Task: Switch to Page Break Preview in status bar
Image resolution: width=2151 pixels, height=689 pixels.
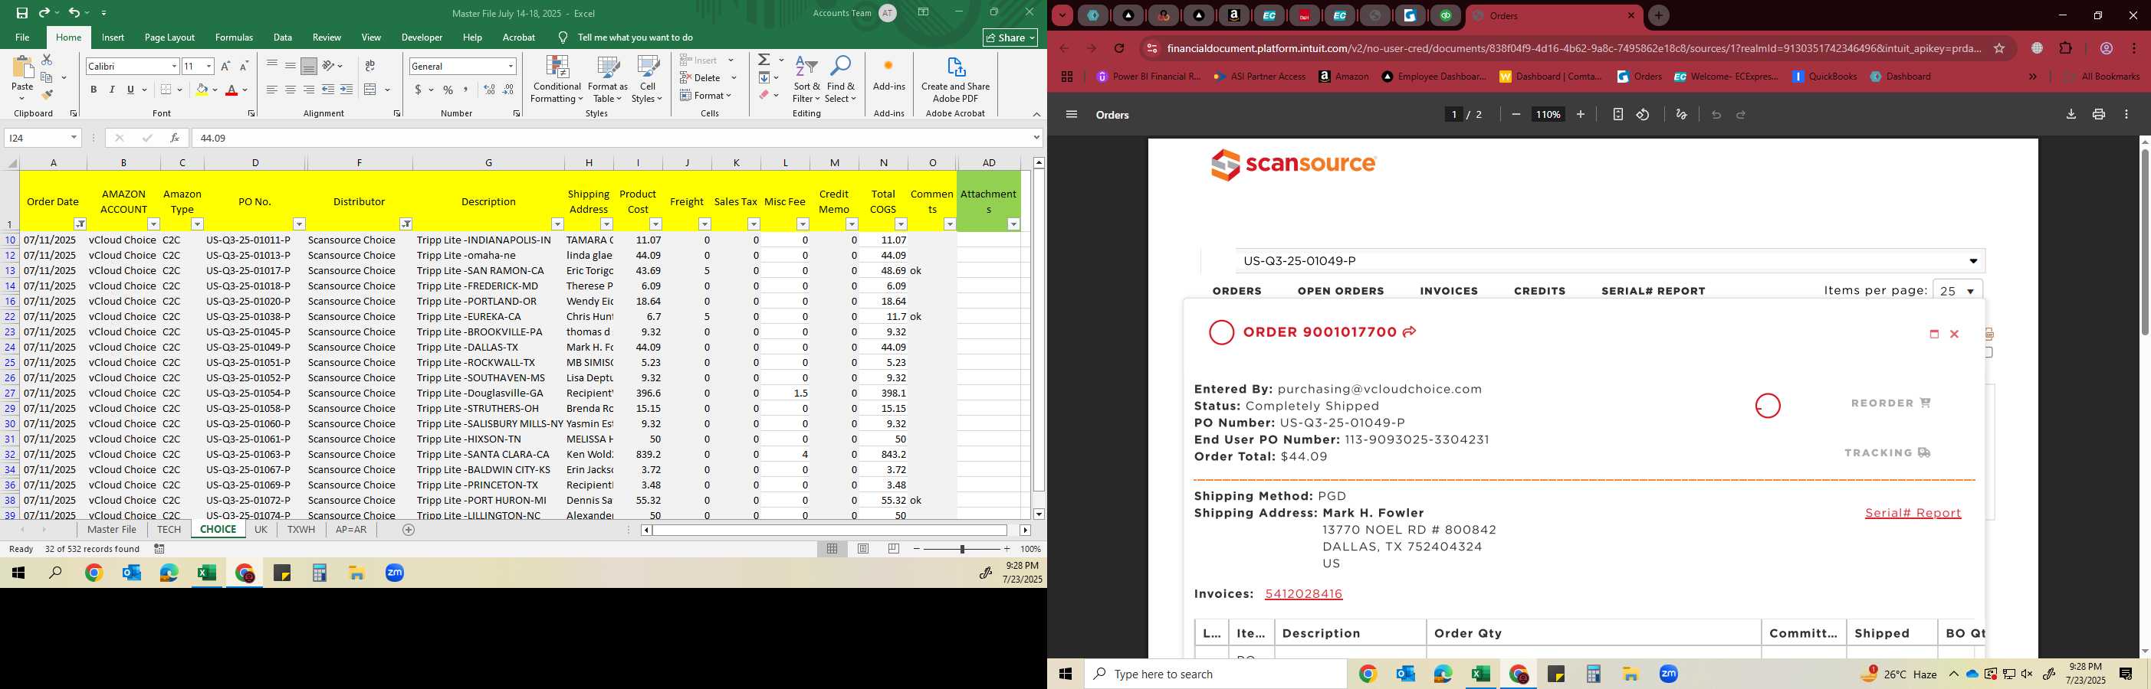Action: click(x=895, y=549)
